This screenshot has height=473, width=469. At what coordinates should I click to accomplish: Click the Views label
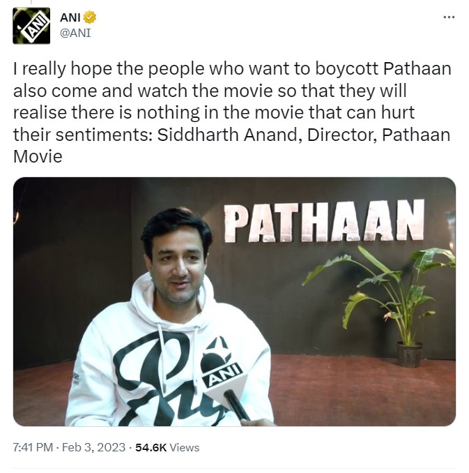pyautogui.click(x=185, y=447)
